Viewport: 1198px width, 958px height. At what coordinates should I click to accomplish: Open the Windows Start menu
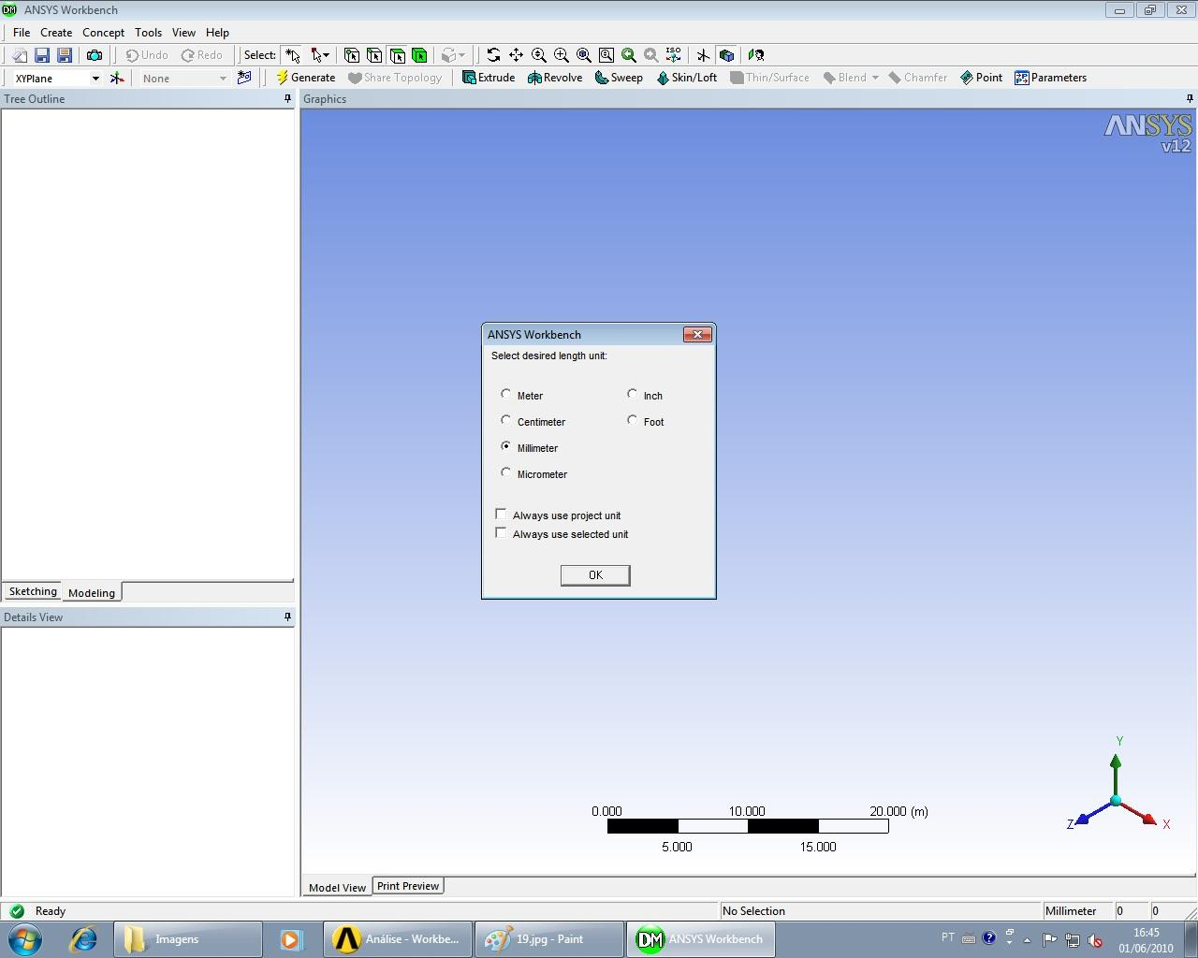pos(25,938)
